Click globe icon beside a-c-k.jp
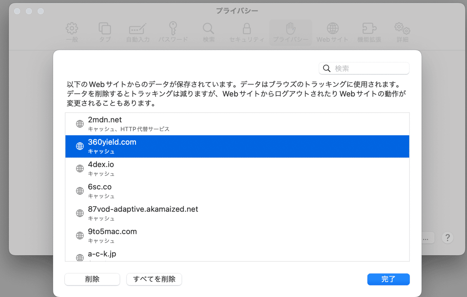This screenshot has height=297, width=467. [x=80, y=258]
